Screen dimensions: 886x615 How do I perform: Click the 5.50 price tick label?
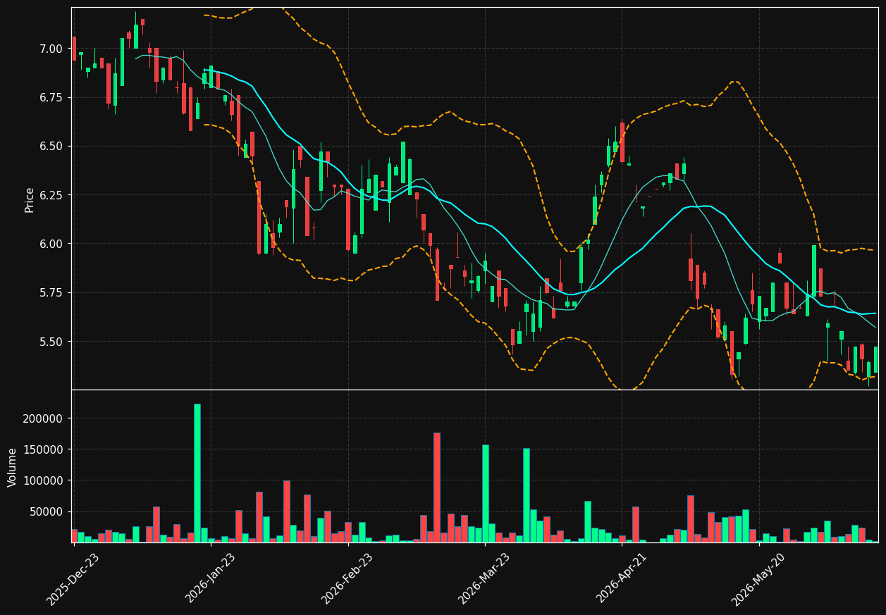[x=52, y=342]
